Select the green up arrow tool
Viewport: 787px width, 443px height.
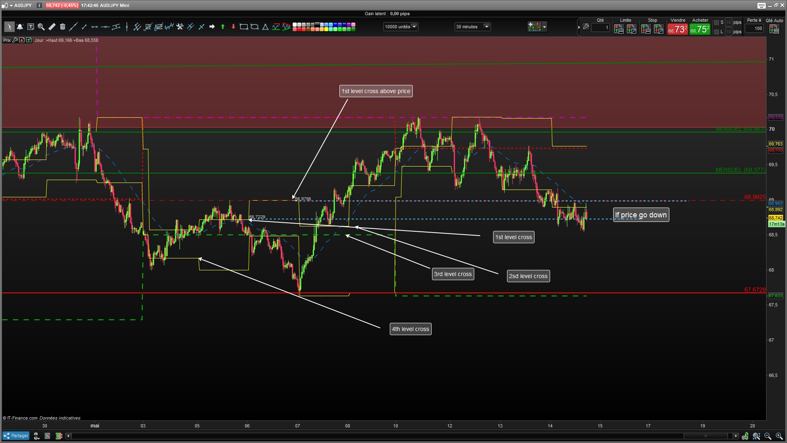[x=223, y=27]
